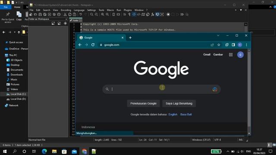
Task: Open the Gmail link
Action: [207, 55]
